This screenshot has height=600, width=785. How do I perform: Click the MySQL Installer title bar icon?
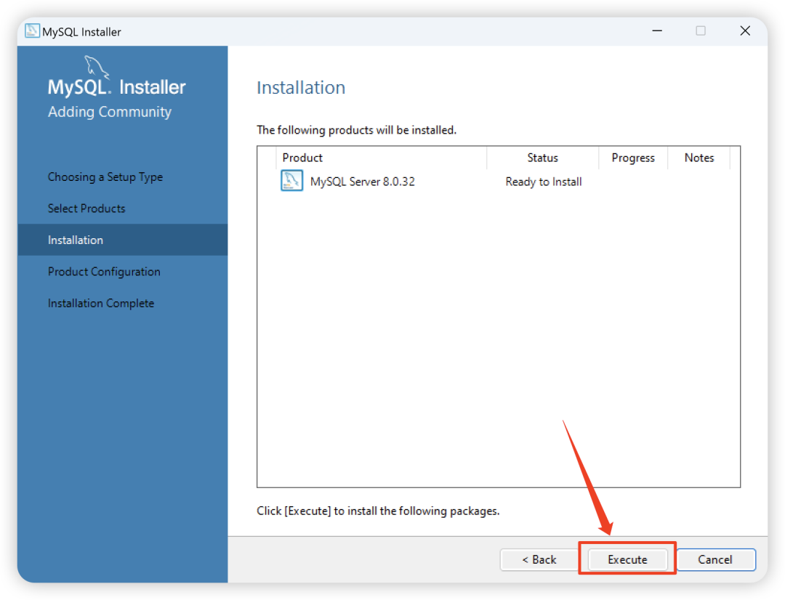[x=32, y=31]
